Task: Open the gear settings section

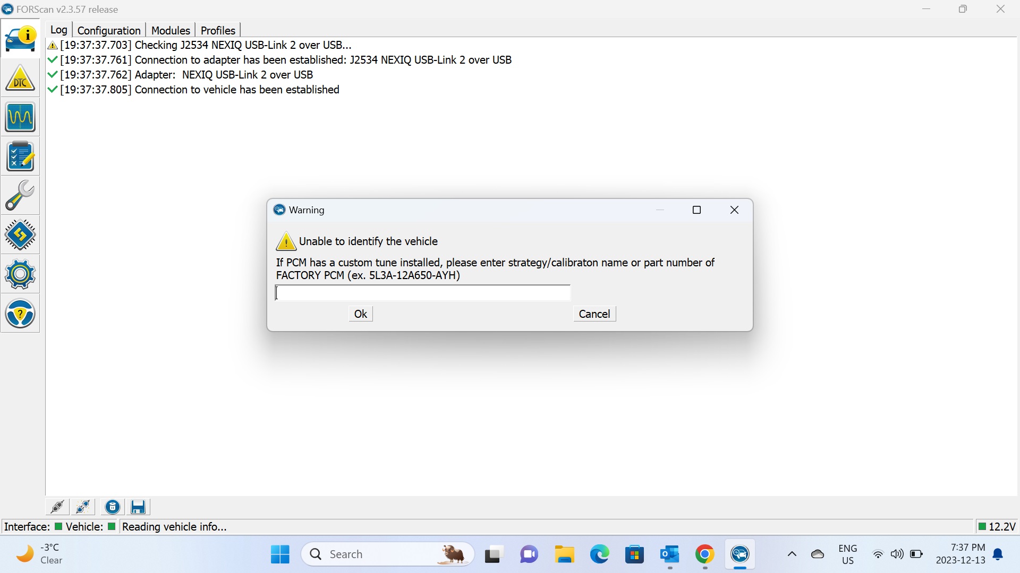Action: [20, 274]
